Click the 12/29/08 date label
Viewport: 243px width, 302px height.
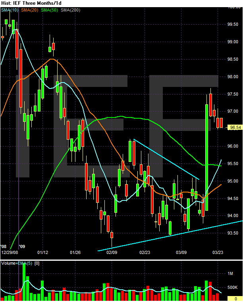(10, 252)
